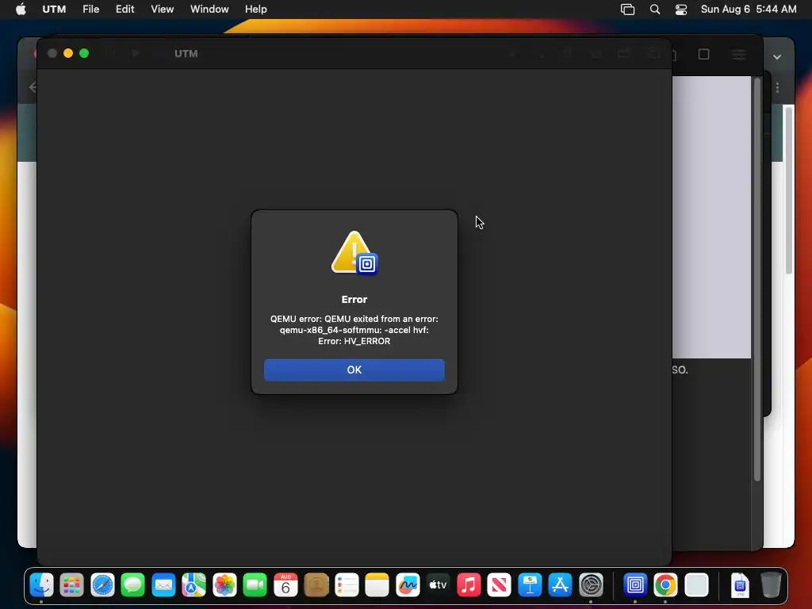
Task: Open App Store from the Dock
Action: [561, 585]
